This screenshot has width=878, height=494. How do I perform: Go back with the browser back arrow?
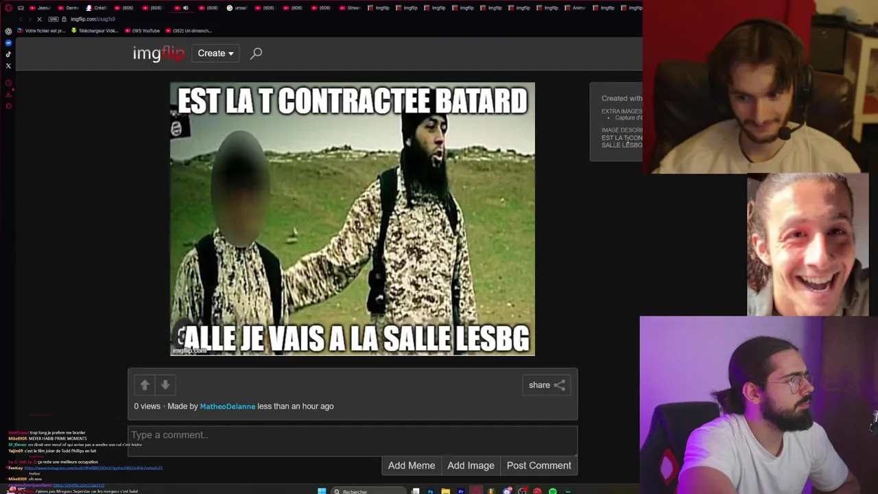pyautogui.click(x=21, y=19)
